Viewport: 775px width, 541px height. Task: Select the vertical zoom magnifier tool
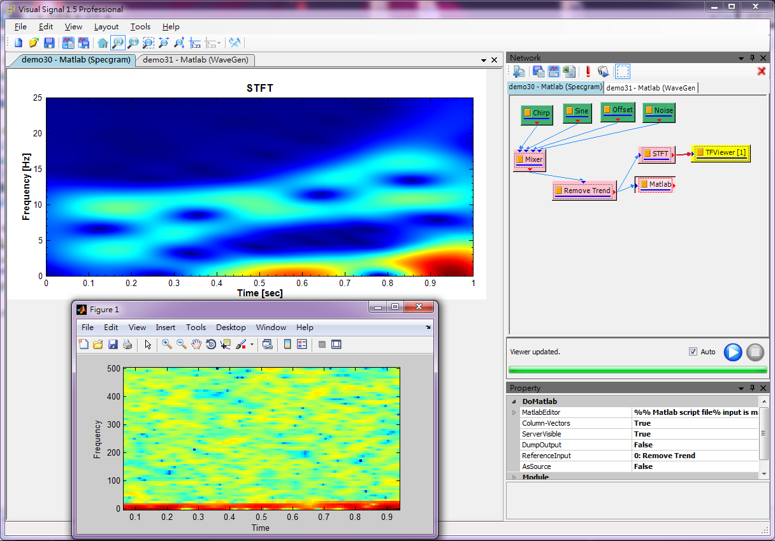[133, 43]
